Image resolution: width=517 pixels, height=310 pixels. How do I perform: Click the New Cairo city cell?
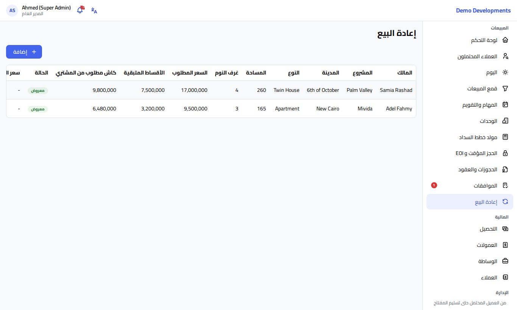click(x=328, y=108)
